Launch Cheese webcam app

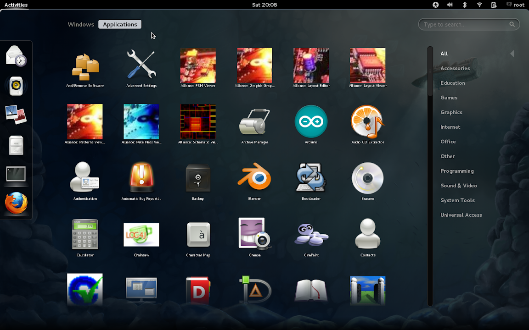(x=255, y=236)
